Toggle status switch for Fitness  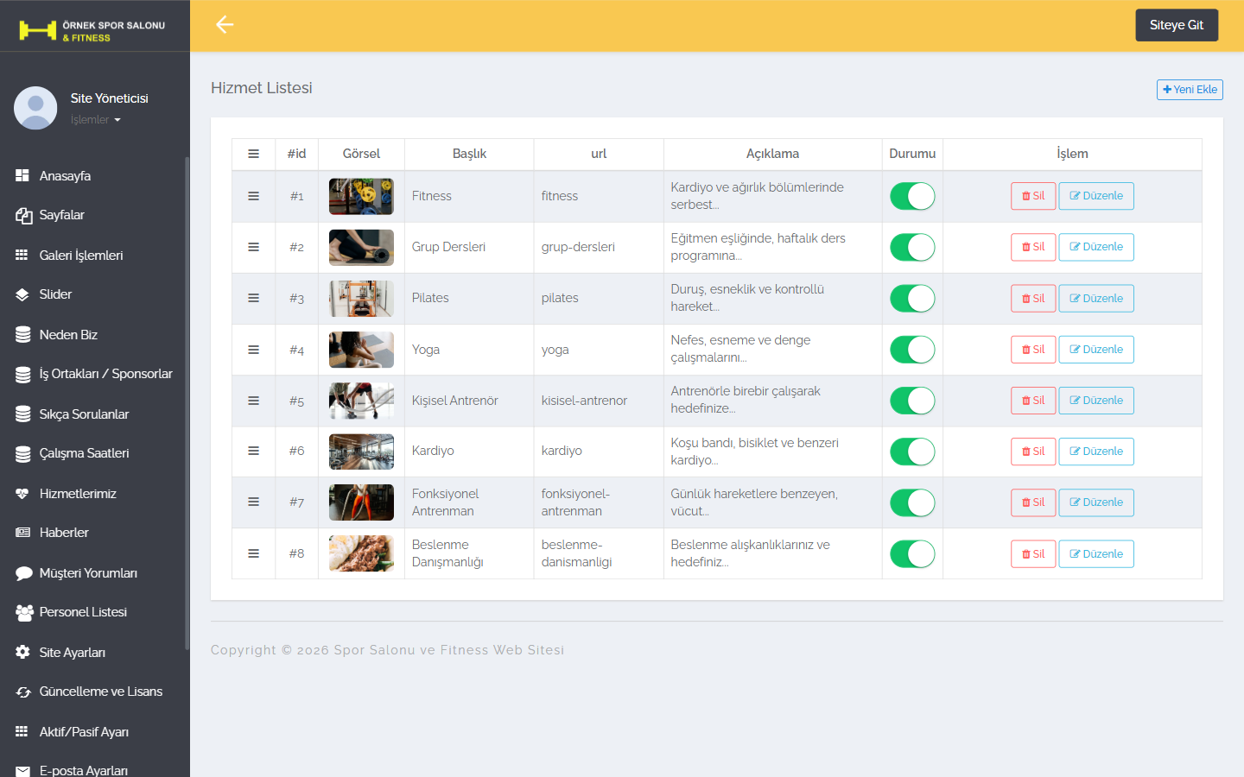(x=912, y=196)
